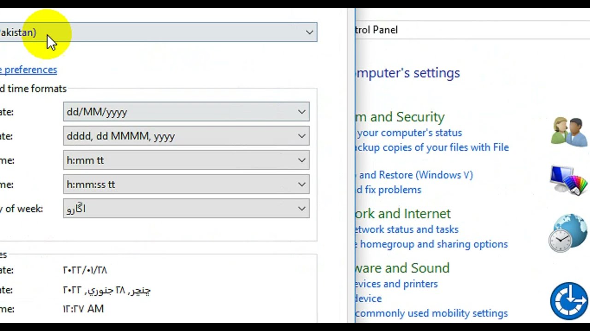
Task: Click the Clock and Region globe icon
Action: click(x=569, y=233)
